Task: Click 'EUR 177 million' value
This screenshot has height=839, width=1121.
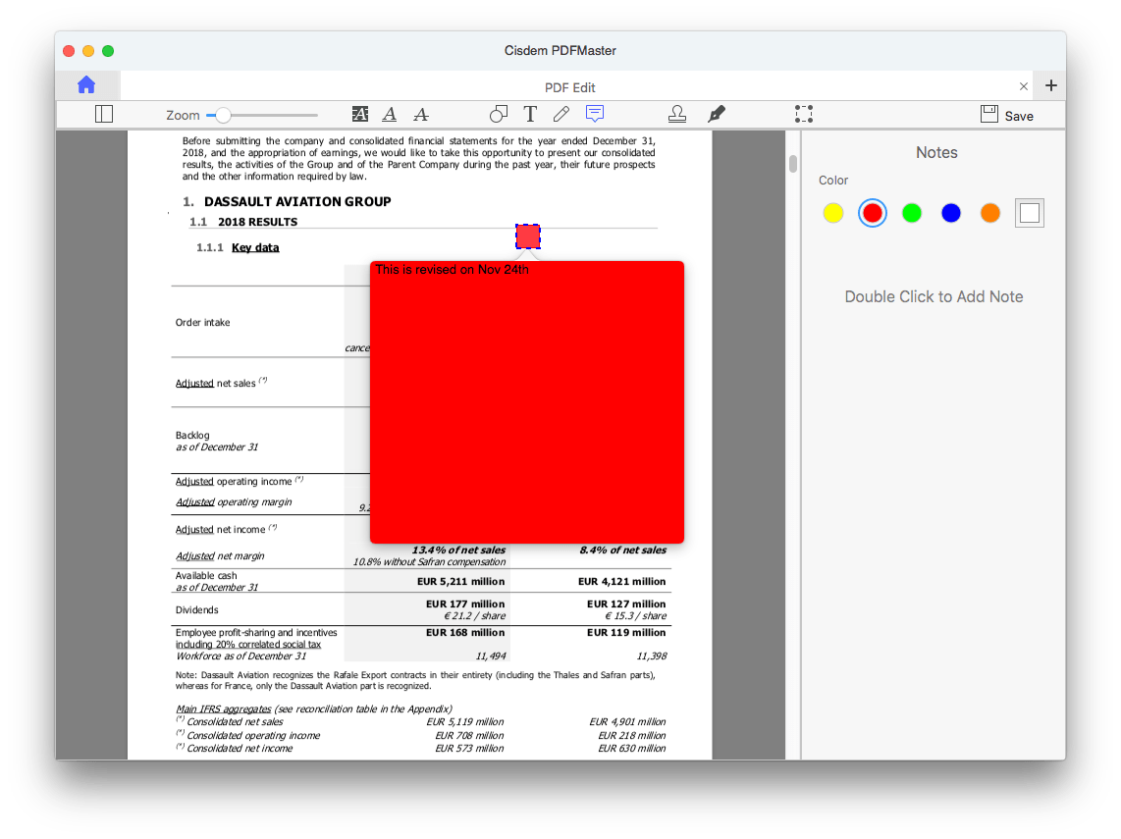Action: click(465, 603)
